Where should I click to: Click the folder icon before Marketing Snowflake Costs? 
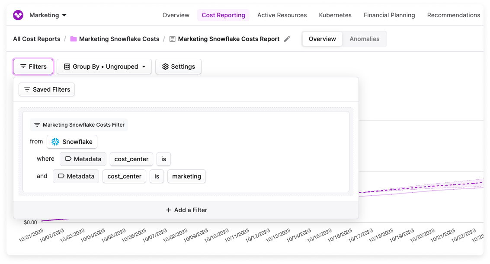coord(74,39)
